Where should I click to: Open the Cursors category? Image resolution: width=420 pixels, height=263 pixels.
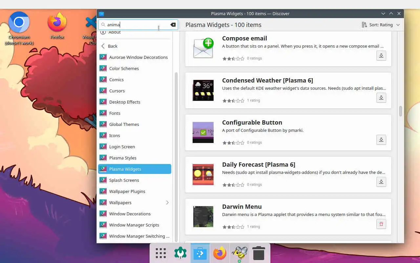coord(135,91)
